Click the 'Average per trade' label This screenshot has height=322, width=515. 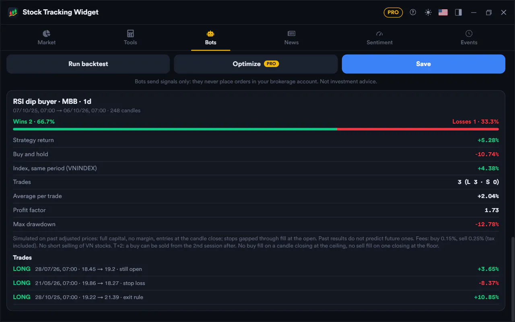click(37, 196)
